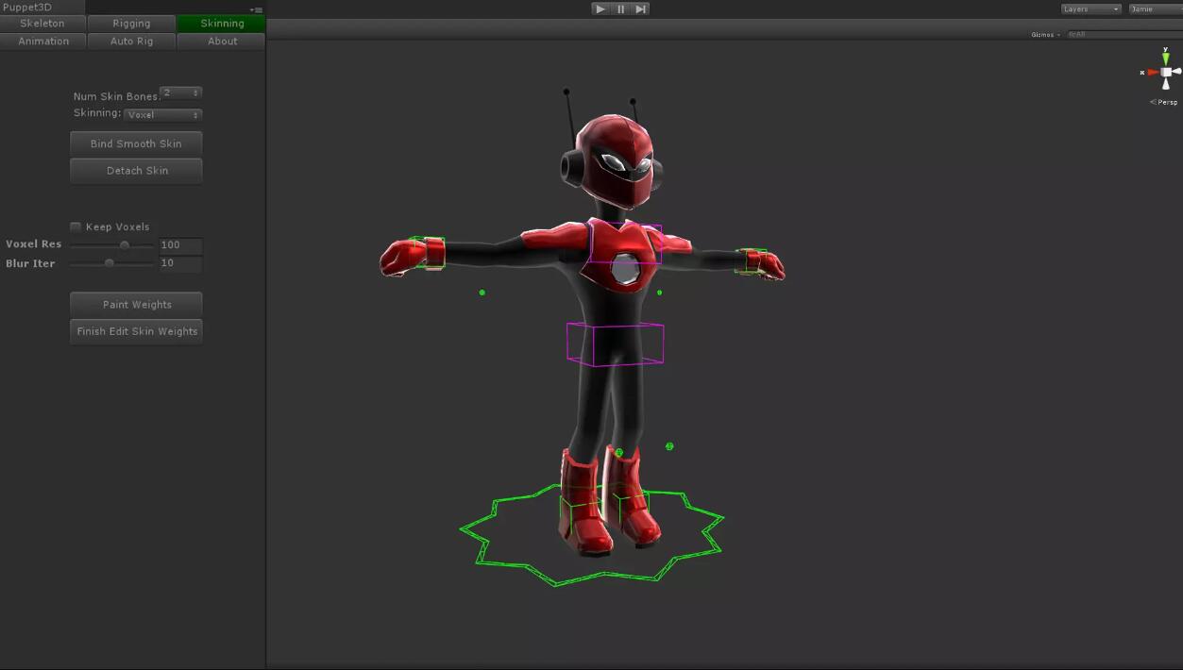Image resolution: width=1183 pixels, height=670 pixels.
Task: Open the Skinning method dropdown showing Voxel
Action: [163, 115]
